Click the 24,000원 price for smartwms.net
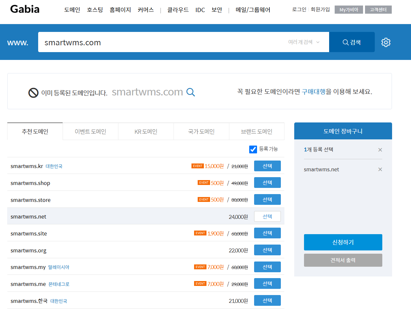411x311 pixels. (x=238, y=217)
